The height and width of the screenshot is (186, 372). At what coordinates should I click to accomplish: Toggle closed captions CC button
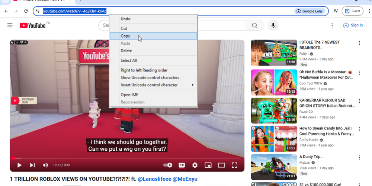pos(182,165)
